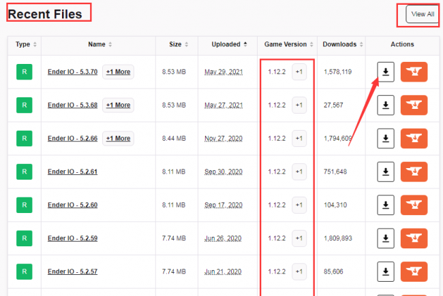The width and height of the screenshot is (443, 296).
Task: Click release badge for Ender IO 5.2.57
Action: pos(25,272)
